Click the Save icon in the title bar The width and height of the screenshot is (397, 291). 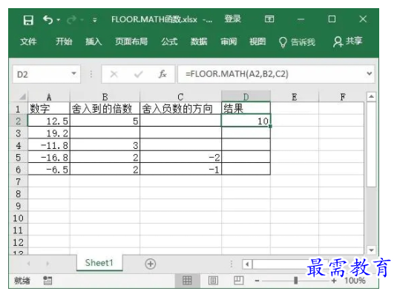pyautogui.click(x=28, y=20)
